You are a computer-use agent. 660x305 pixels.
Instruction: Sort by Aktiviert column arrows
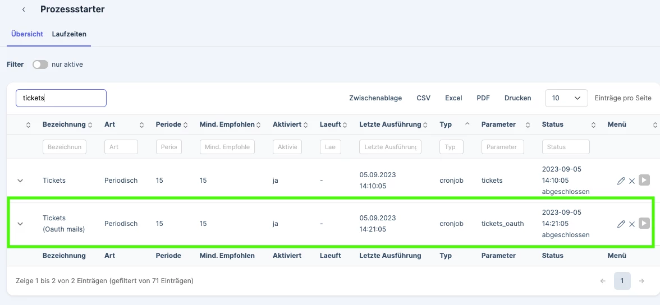pos(305,124)
